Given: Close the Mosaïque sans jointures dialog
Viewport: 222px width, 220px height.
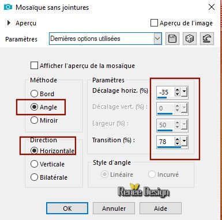Looking at the screenshot, I should 212,7.
